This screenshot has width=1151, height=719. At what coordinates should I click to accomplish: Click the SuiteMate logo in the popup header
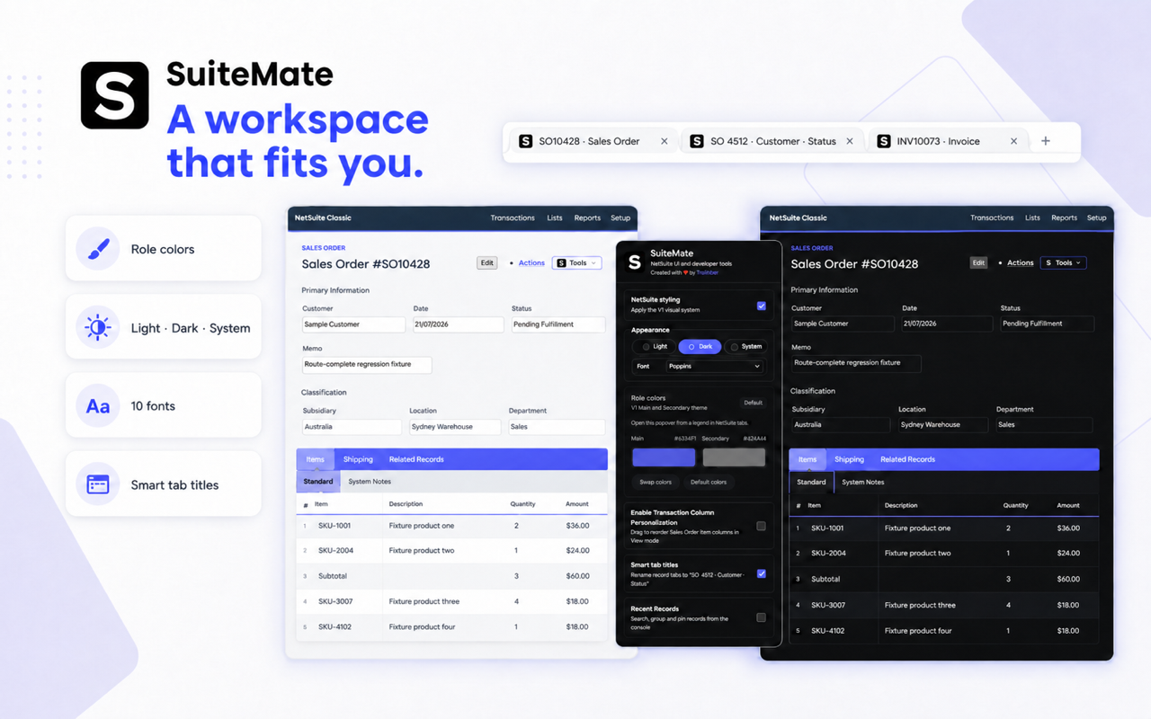click(x=635, y=262)
